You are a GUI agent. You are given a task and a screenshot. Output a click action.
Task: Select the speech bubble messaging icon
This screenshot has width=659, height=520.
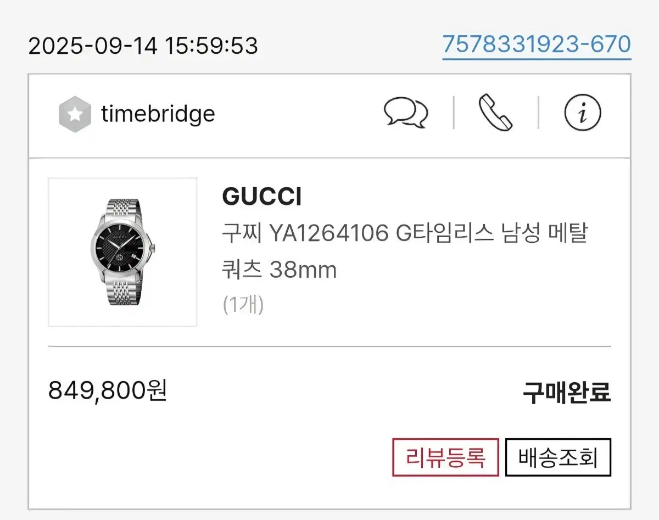406,114
